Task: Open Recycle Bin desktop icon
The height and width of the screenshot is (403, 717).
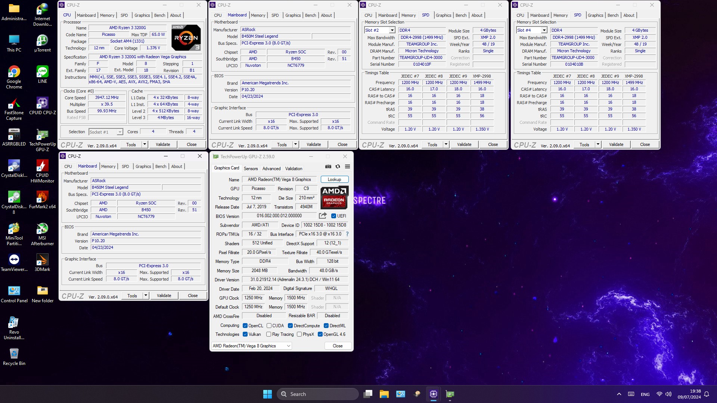Action: (14, 357)
